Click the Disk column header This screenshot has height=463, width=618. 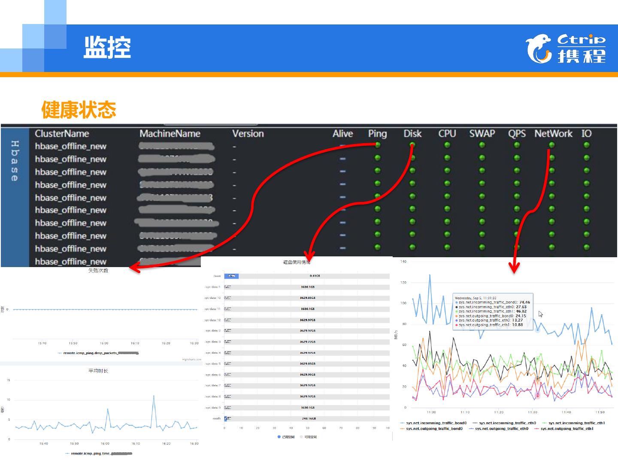412,134
